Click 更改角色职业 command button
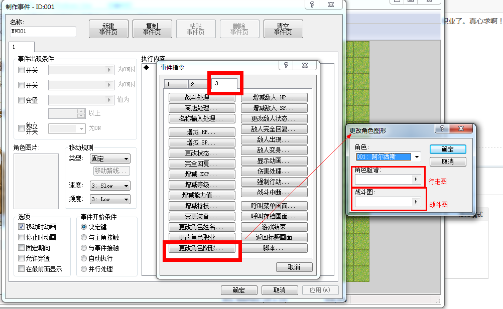This screenshot has height=309, width=503. 202,238
